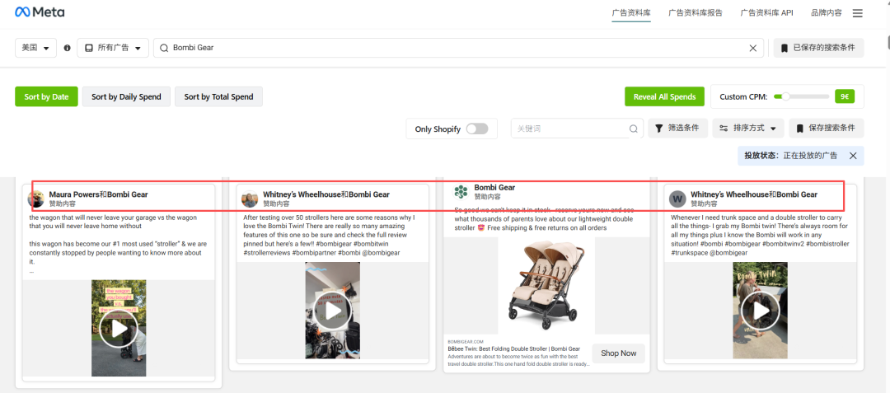890x393 pixels.
Task: Open Bēbee Twin: Best Folding Double Stroller link
Action: click(x=513, y=349)
